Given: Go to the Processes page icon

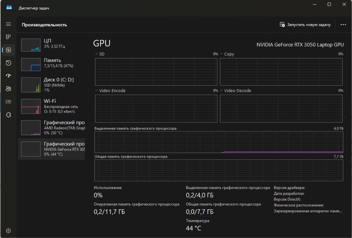Looking at the screenshot, I should click(8, 37).
